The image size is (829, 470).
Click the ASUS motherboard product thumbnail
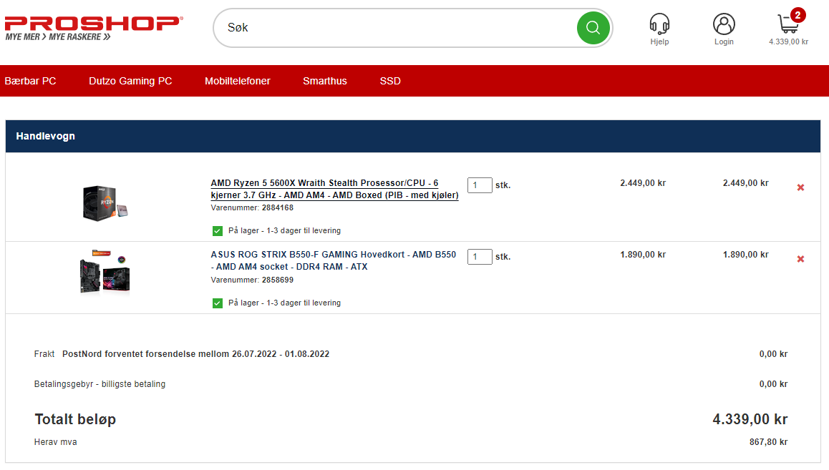(x=105, y=273)
